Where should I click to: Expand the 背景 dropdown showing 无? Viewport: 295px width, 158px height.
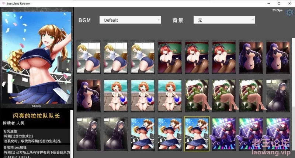(x=224, y=20)
